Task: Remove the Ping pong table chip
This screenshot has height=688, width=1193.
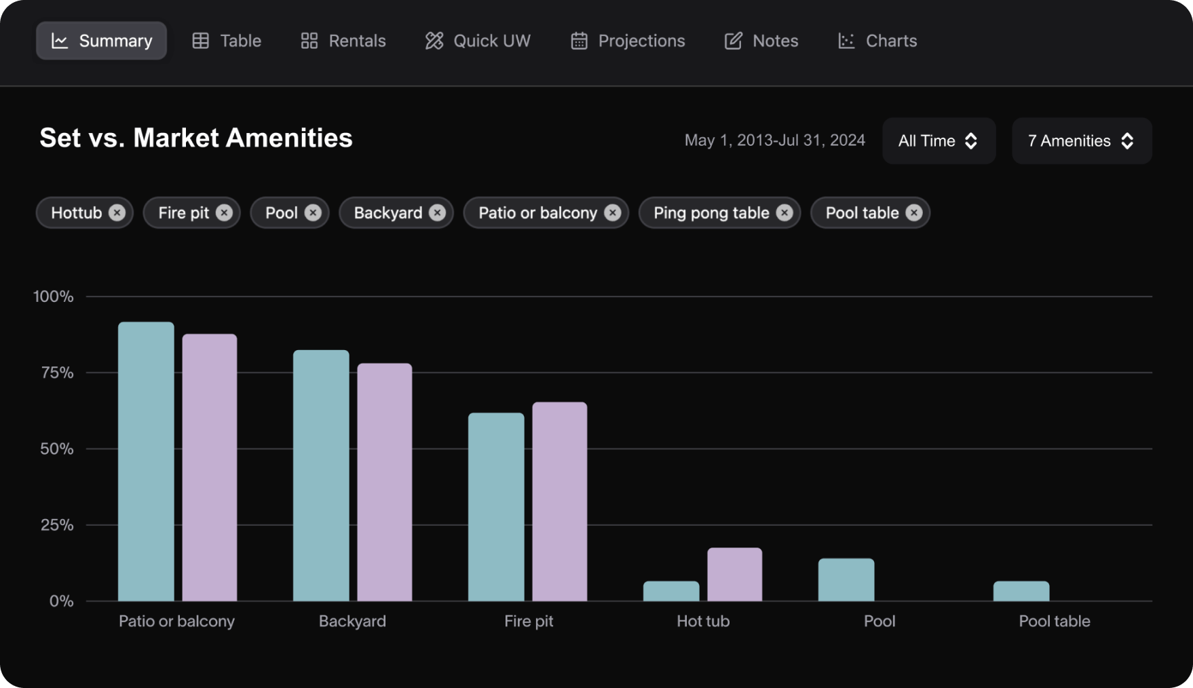Action: pyautogui.click(x=784, y=213)
